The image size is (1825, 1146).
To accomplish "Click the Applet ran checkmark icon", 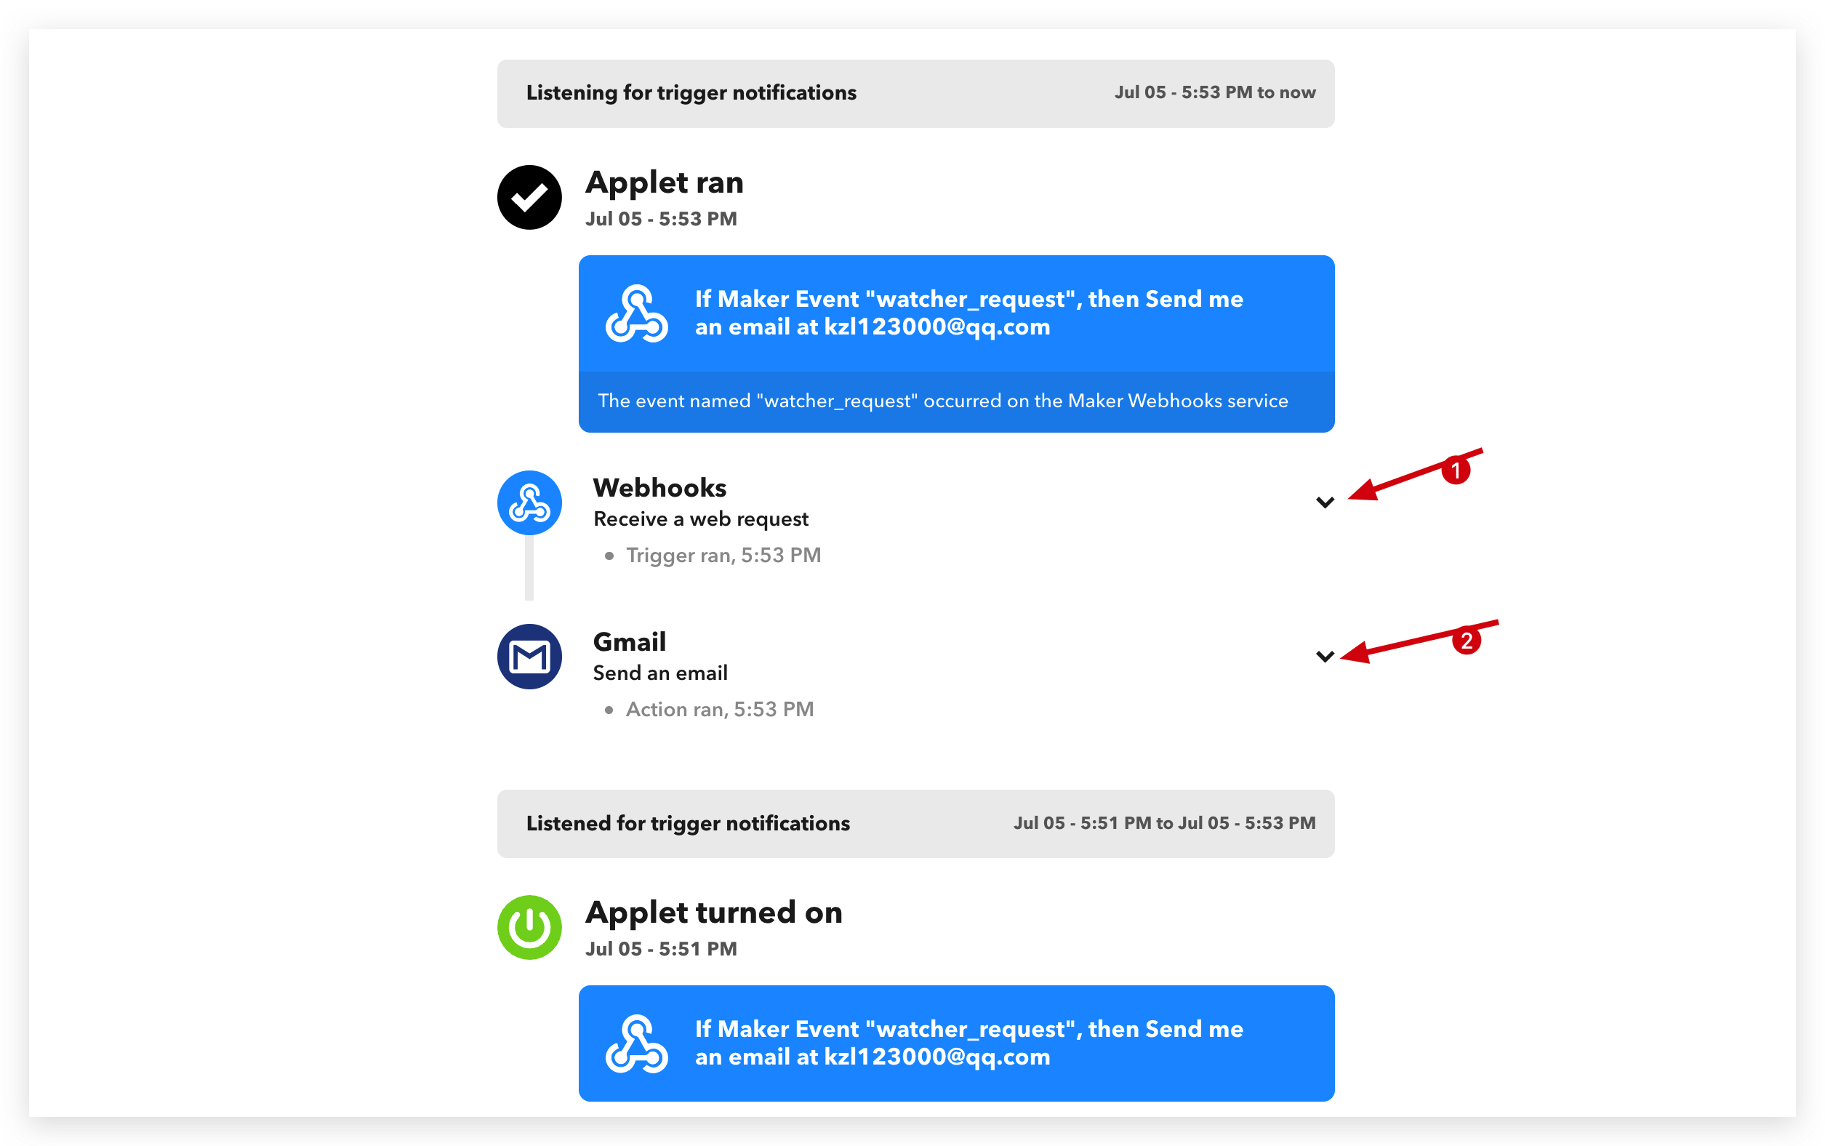I will click(x=529, y=197).
